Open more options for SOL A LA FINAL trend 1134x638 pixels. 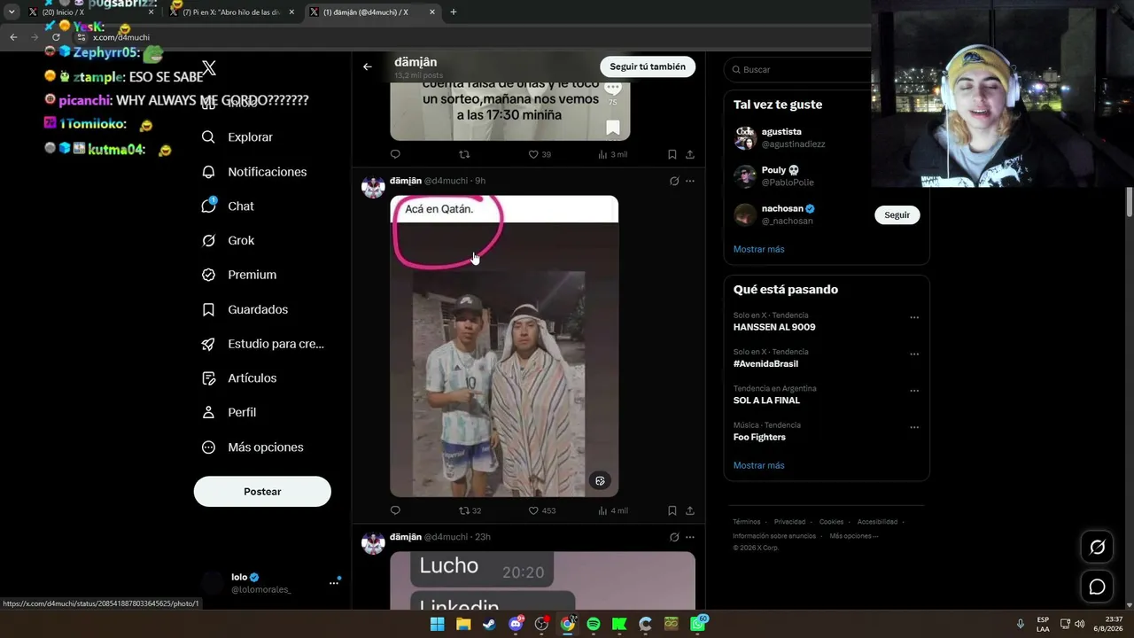(x=914, y=391)
